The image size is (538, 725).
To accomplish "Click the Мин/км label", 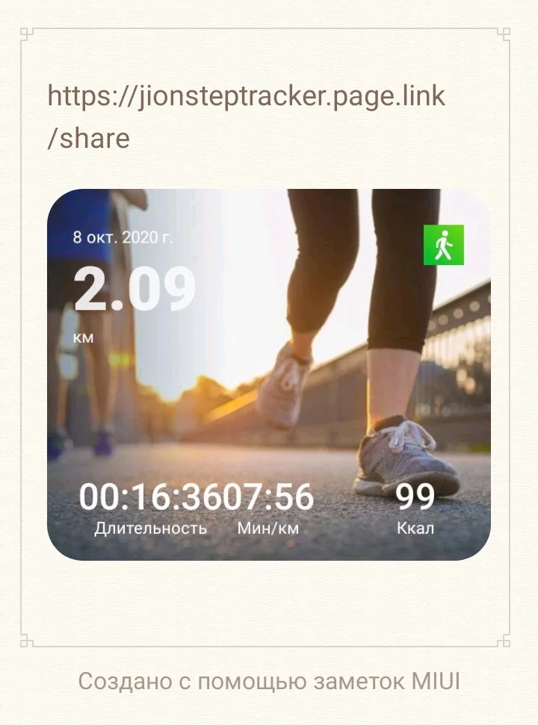I will [x=268, y=528].
